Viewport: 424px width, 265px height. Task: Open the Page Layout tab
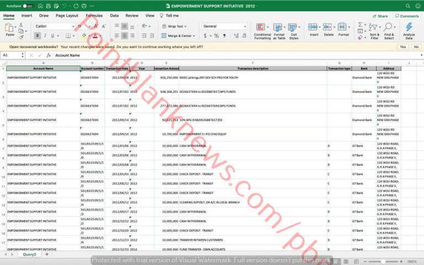coord(67,15)
